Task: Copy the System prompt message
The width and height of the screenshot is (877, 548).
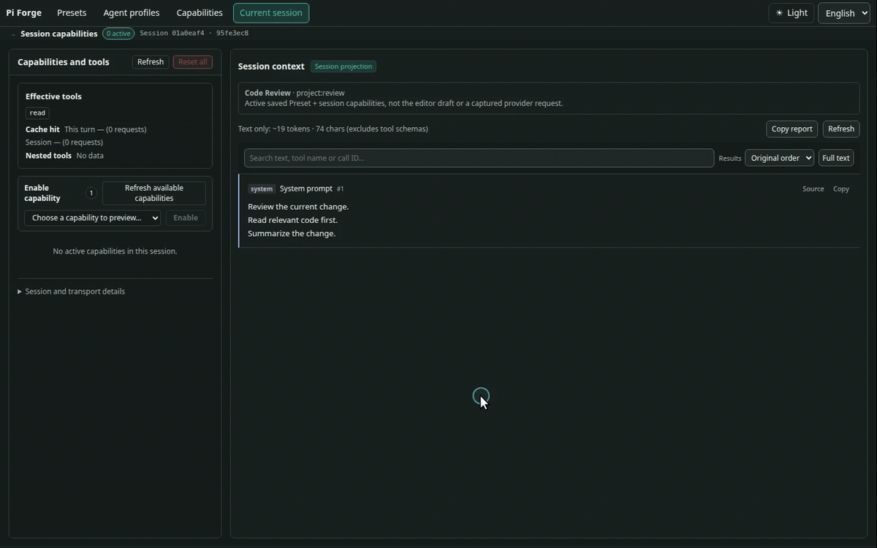Action: (x=841, y=189)
